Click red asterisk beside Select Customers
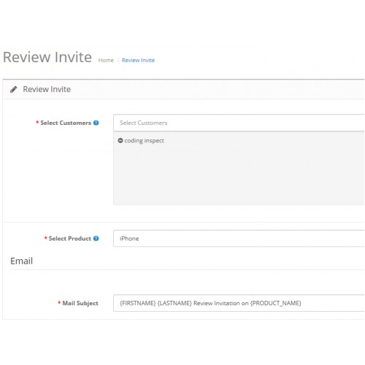Screen dimensions: 365x365 pyautogui.click(x=37, y=122)
